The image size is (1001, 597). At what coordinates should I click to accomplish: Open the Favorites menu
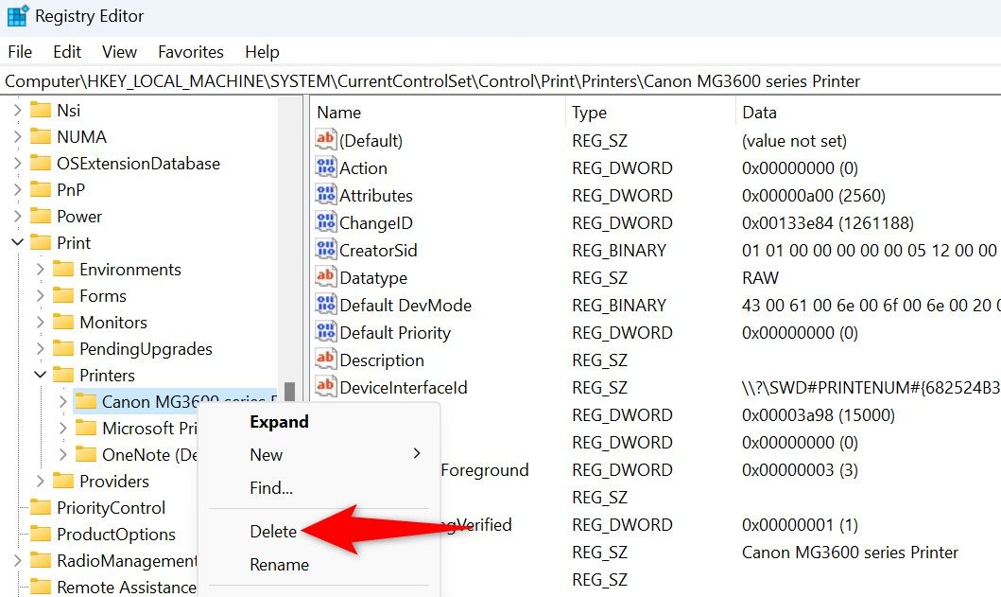[x=191, y=52]
